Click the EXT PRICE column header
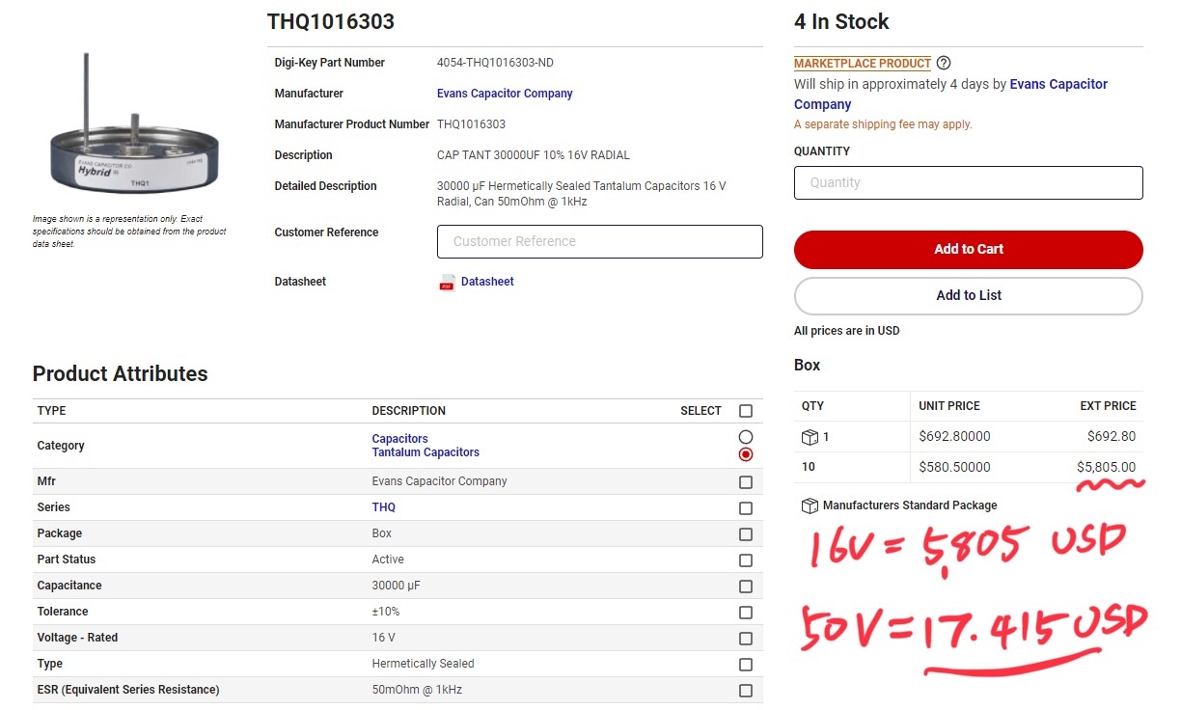 [x=1108, y=406]
